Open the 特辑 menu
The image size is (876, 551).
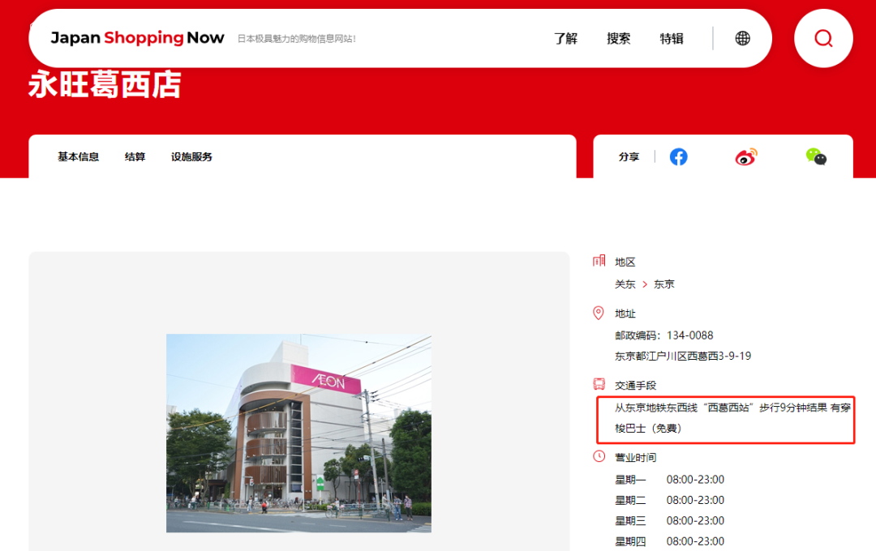[x=672, y=39]
